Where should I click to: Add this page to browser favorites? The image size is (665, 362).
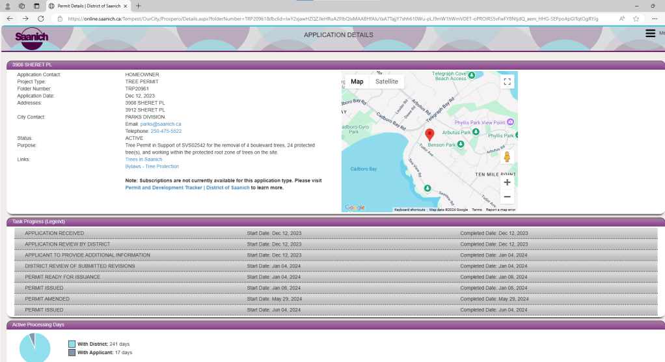click(636, 19)
